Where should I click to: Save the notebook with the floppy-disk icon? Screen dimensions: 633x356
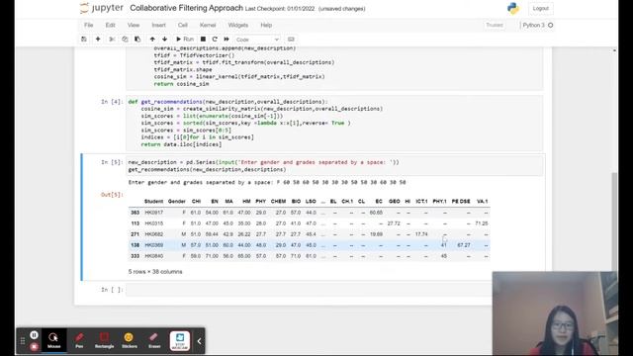pyautogui.click(x=84, y=40)
